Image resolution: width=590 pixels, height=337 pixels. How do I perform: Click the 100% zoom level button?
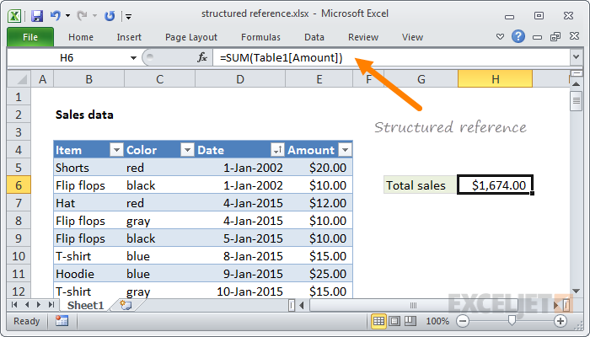437,321
